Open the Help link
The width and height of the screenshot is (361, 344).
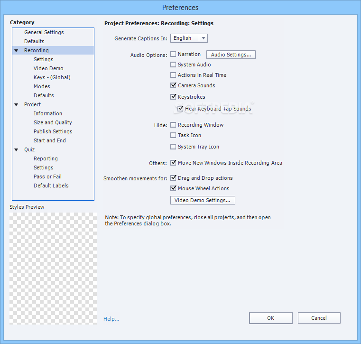pos(111,319)
